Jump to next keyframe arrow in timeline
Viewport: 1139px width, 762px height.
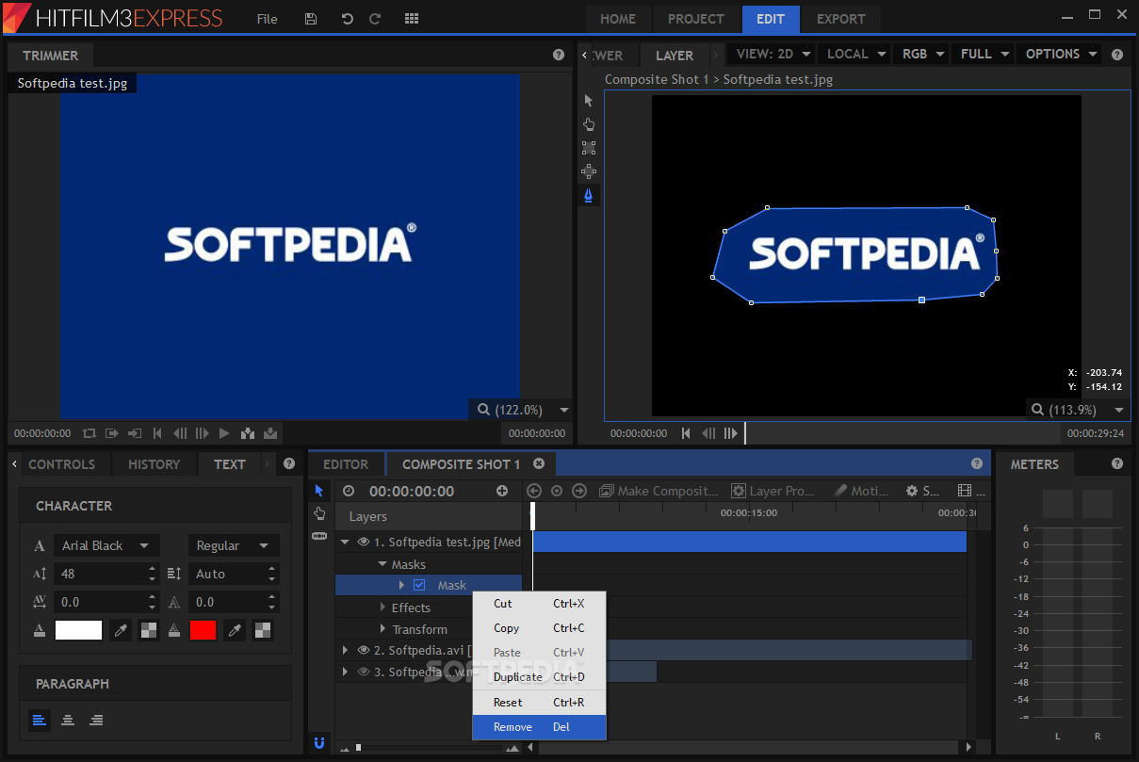coord(579,491)
